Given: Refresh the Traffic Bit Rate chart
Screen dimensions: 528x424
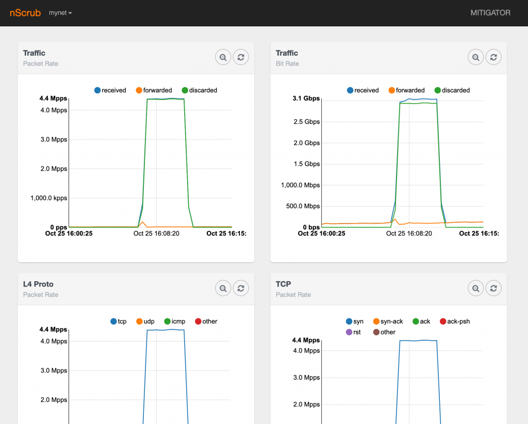Looking at the screenshot, I should [x=493, y=57].
